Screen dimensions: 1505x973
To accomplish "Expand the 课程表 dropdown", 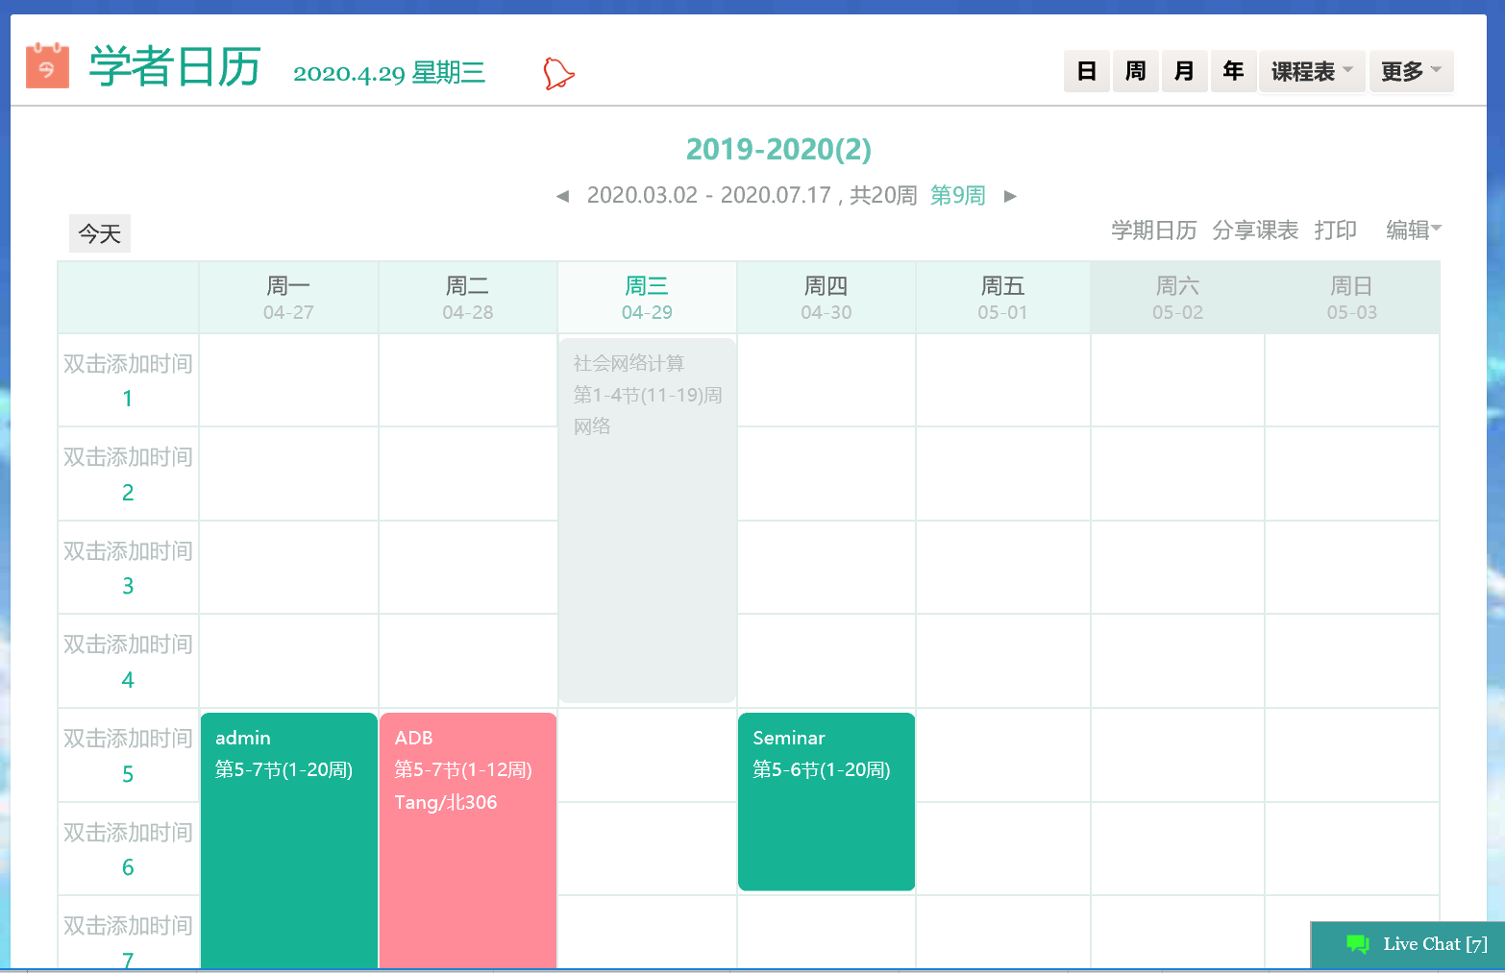I will (x=1311, y=71).
